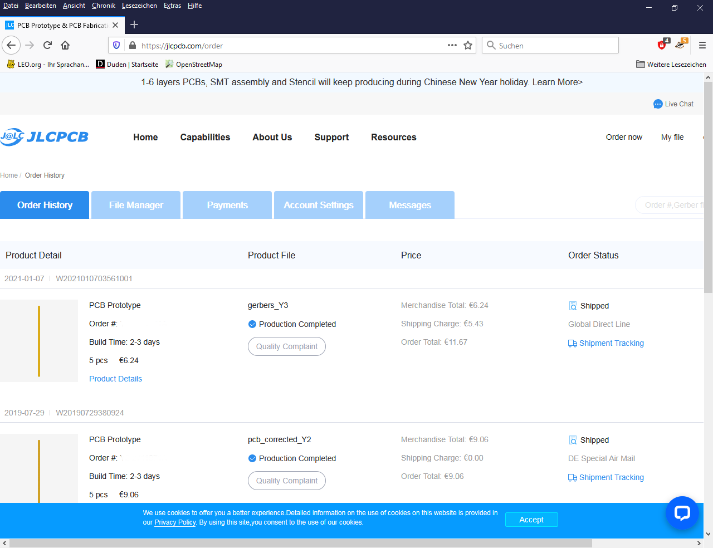Reload the current page
Image resolution: width=713 pixels, height=548 pixels.
tap(48, 45)
